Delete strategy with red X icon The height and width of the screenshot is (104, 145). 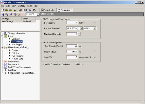point(11,15)
